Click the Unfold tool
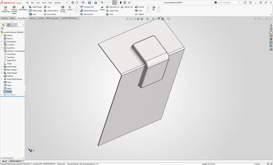The image size is (273, 165). tap(139, 7)
